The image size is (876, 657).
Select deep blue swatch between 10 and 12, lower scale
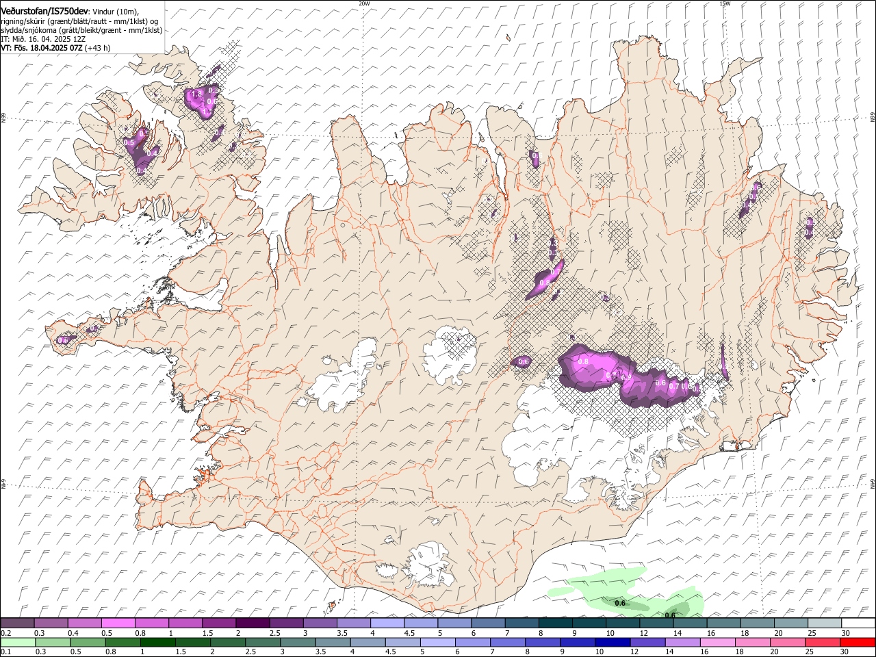613,642
